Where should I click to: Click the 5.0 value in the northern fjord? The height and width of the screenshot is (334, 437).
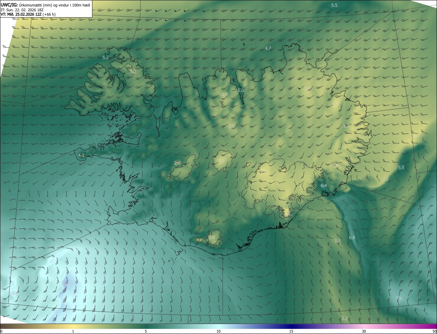241,90
